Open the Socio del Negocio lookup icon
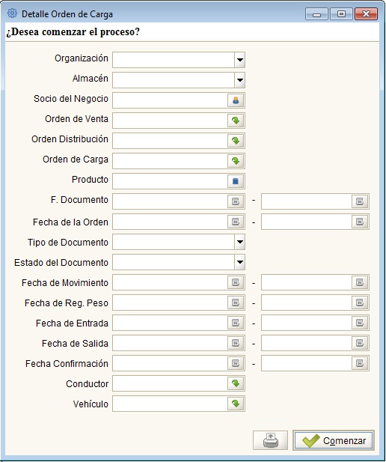Image resolution: width=386 pixels, height=462 pixels. pos(236,100)
